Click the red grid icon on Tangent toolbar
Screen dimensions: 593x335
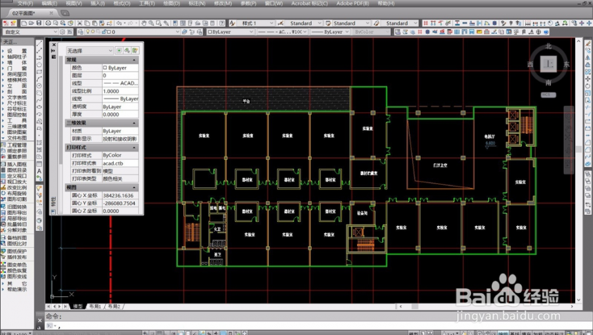click(425, 23)
